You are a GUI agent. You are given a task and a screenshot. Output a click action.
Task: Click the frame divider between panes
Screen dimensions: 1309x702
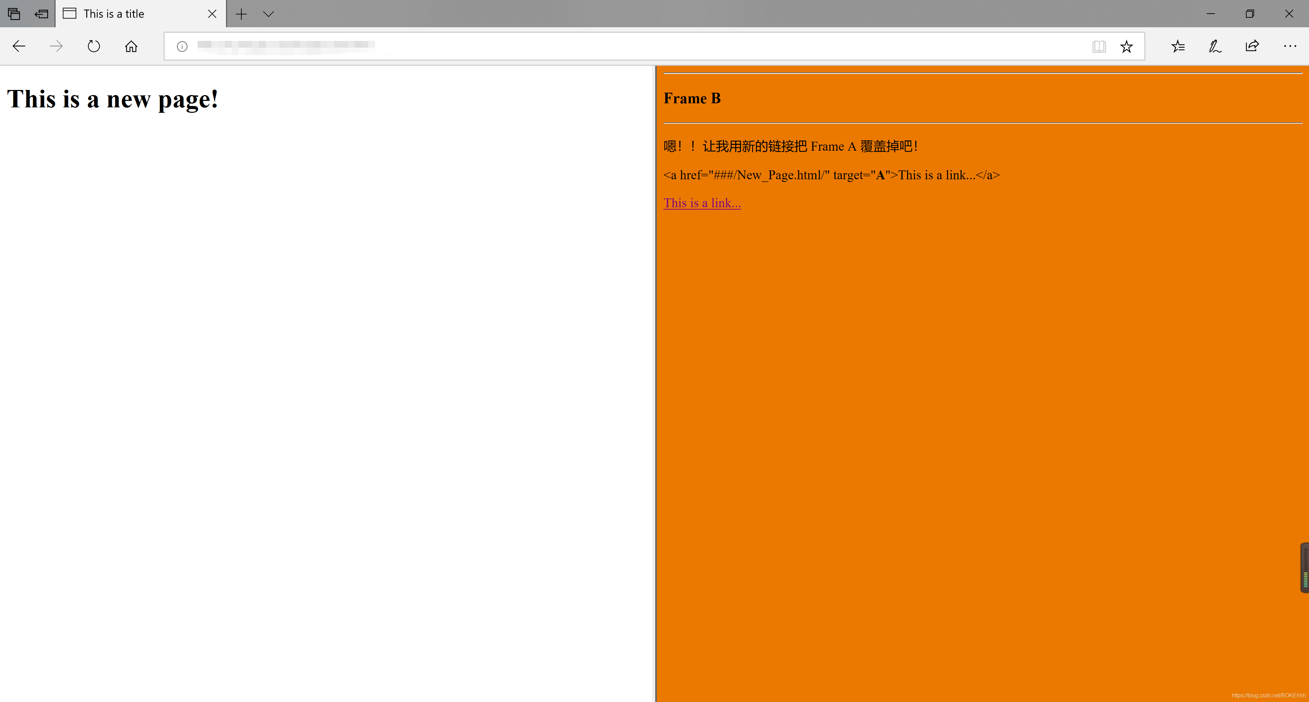[x=654, y=381]
